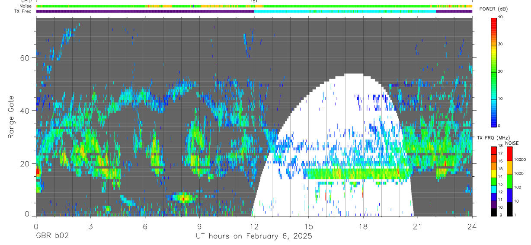This screenshot has width=531, height=245.
Task: Click the Range Gate y-axis title
Action: 12,118
